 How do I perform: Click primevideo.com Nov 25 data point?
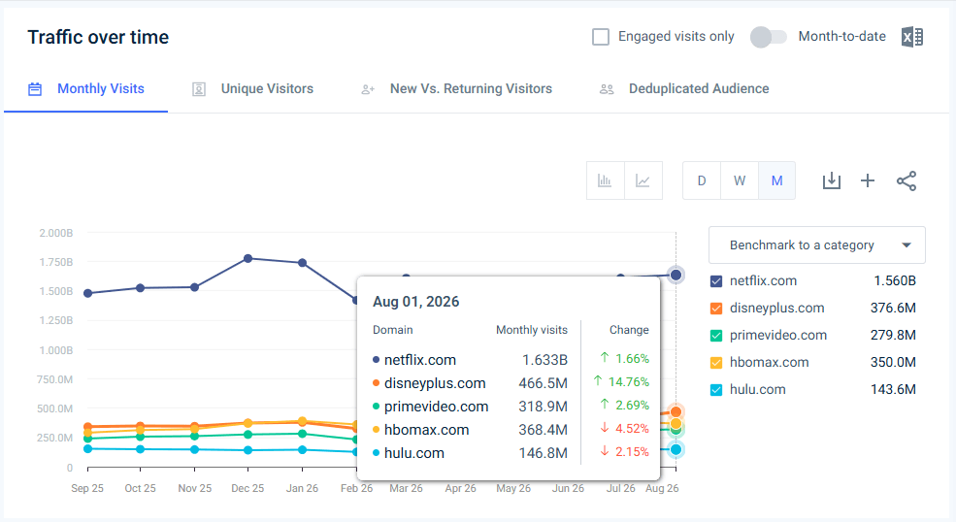click(x=194, y=436)
